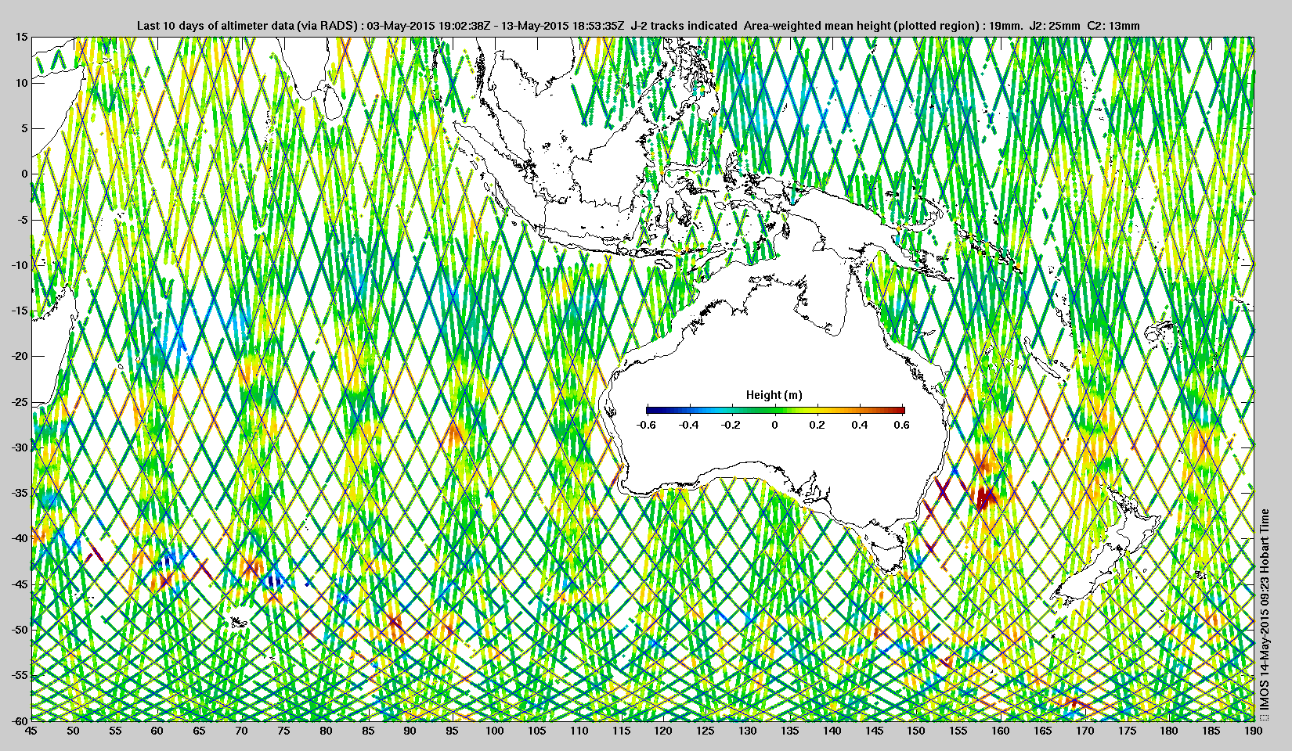Image resolution: width=1292 pixels, height=751 pixels.
Task: Click the 'Area-weighted mean height (plotted region)' text
Action: pos(861,25)
